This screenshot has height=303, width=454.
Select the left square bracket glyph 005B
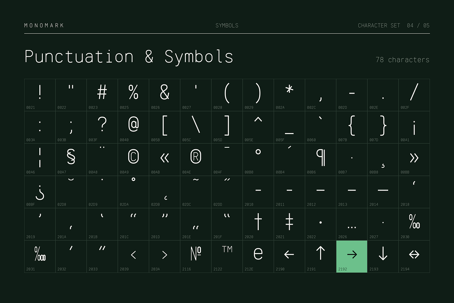(x=164, y=127)
